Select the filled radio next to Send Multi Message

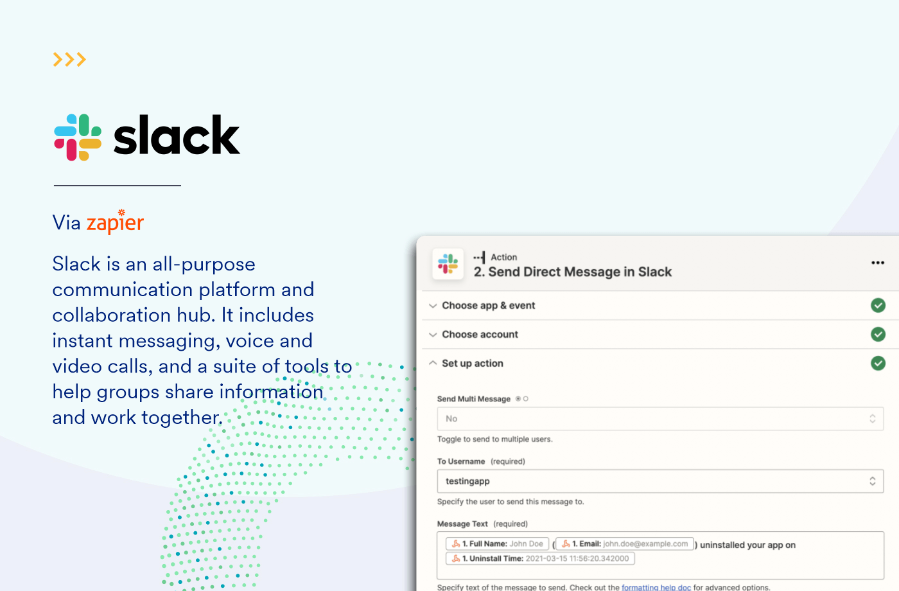click(518, 399)
